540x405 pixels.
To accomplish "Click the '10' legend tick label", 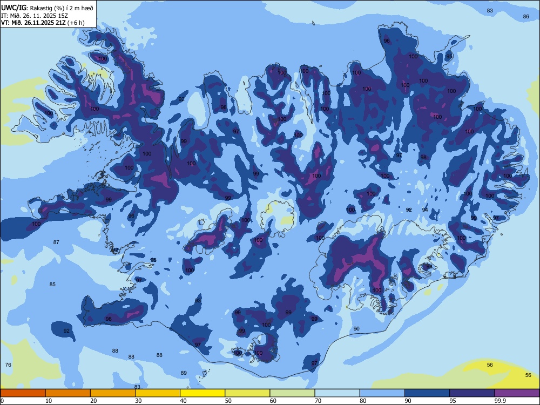I will coord(49,401).
